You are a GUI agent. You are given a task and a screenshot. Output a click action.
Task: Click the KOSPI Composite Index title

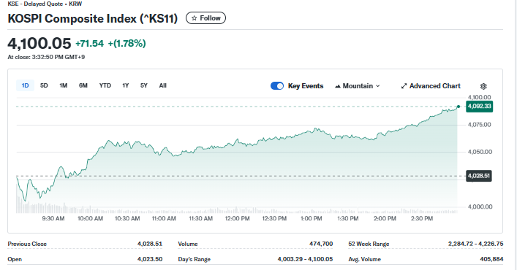[x=93, y=18]
